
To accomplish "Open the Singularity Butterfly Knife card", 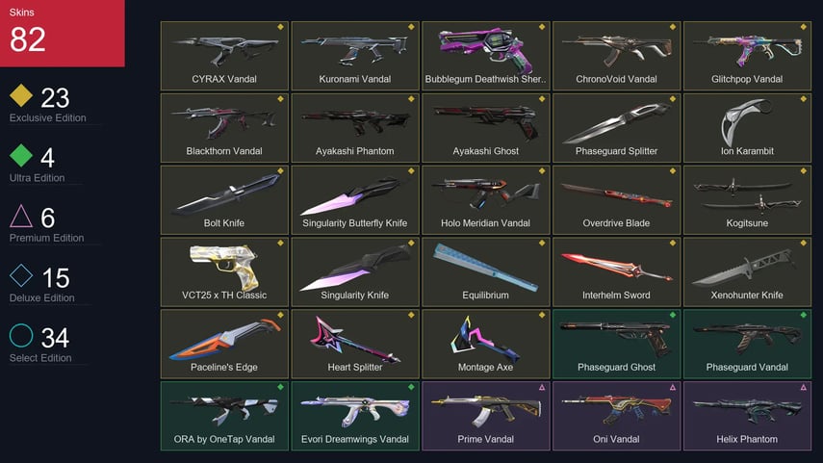I will [x=355, y=199].
